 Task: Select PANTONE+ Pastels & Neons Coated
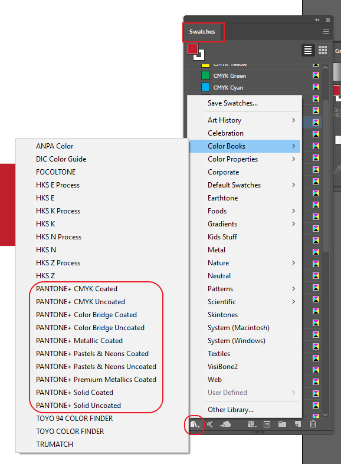[102, 354]
